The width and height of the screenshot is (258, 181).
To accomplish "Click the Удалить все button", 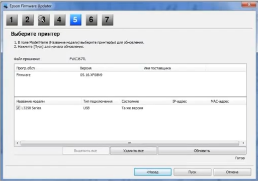I will point(133,151).
